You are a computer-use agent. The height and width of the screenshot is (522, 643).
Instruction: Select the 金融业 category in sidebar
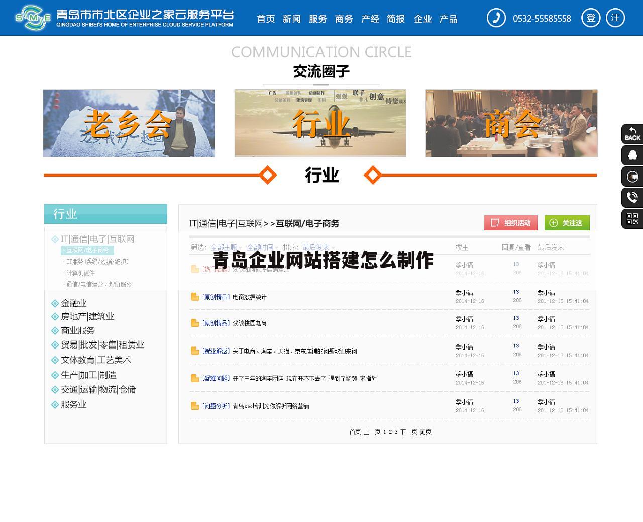pyautogui.click(x=73, y=303)
